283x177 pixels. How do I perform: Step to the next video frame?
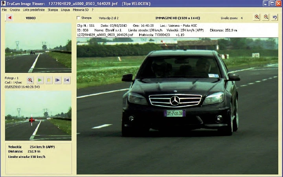tap(58, 80)
